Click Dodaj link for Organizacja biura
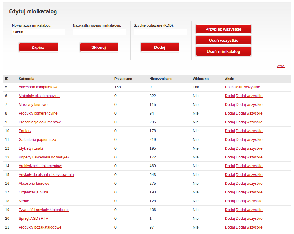The width and height of the screenshot is (294, 234). 230,192
